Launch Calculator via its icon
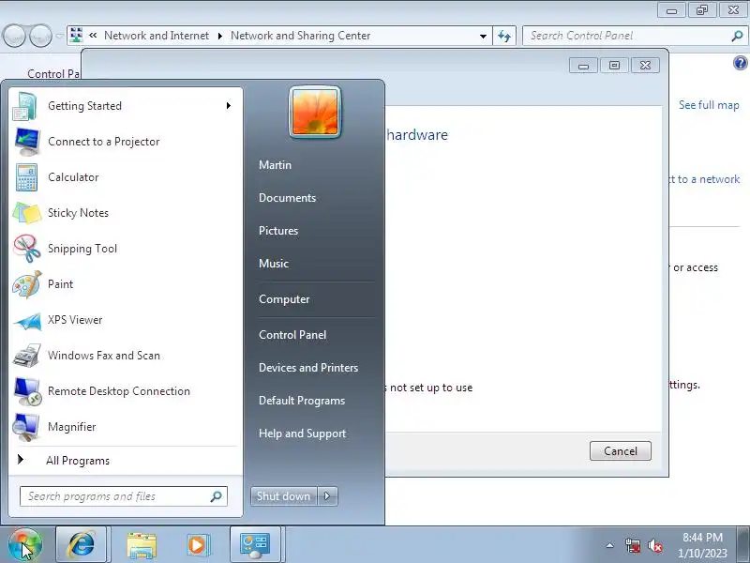The width and height of the screenshot is (750, 563). point(26,177)
